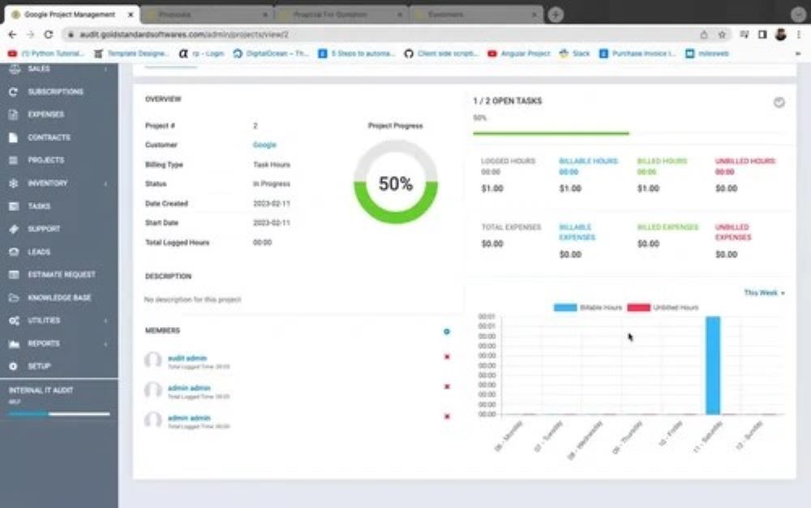811x508 pixels.
Task: Click the Internal IT Audit progress bar
Action: pyautogui.click(x=57, y=413)
